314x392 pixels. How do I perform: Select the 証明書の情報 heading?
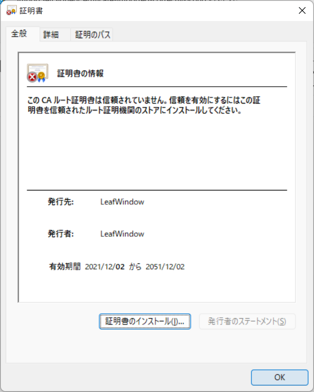81,73
